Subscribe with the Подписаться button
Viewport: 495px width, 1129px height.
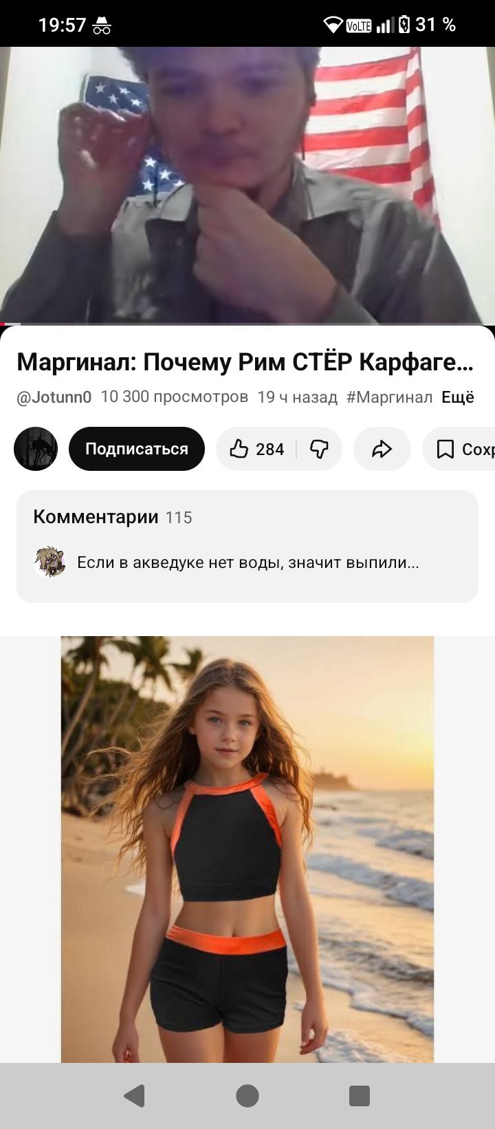tap(137, 449)
